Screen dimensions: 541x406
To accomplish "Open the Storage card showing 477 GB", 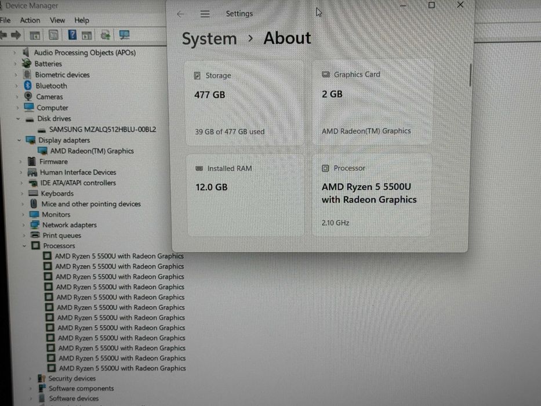I will click(x=245, y=103).
